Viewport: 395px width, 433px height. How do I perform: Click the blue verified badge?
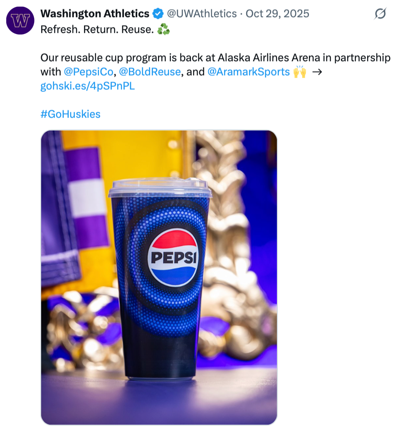point(158,14)
